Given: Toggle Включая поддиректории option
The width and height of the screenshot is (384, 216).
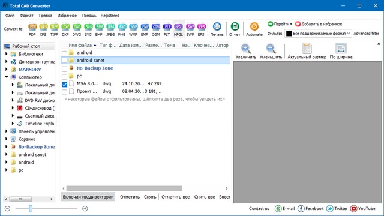Looking at the screenshot, I should point(88,197).
